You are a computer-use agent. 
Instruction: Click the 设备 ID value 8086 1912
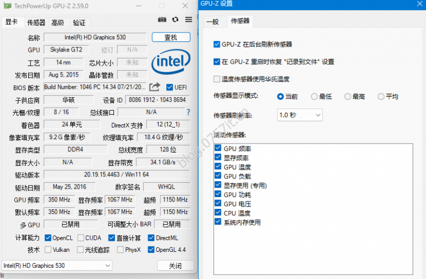157,100
